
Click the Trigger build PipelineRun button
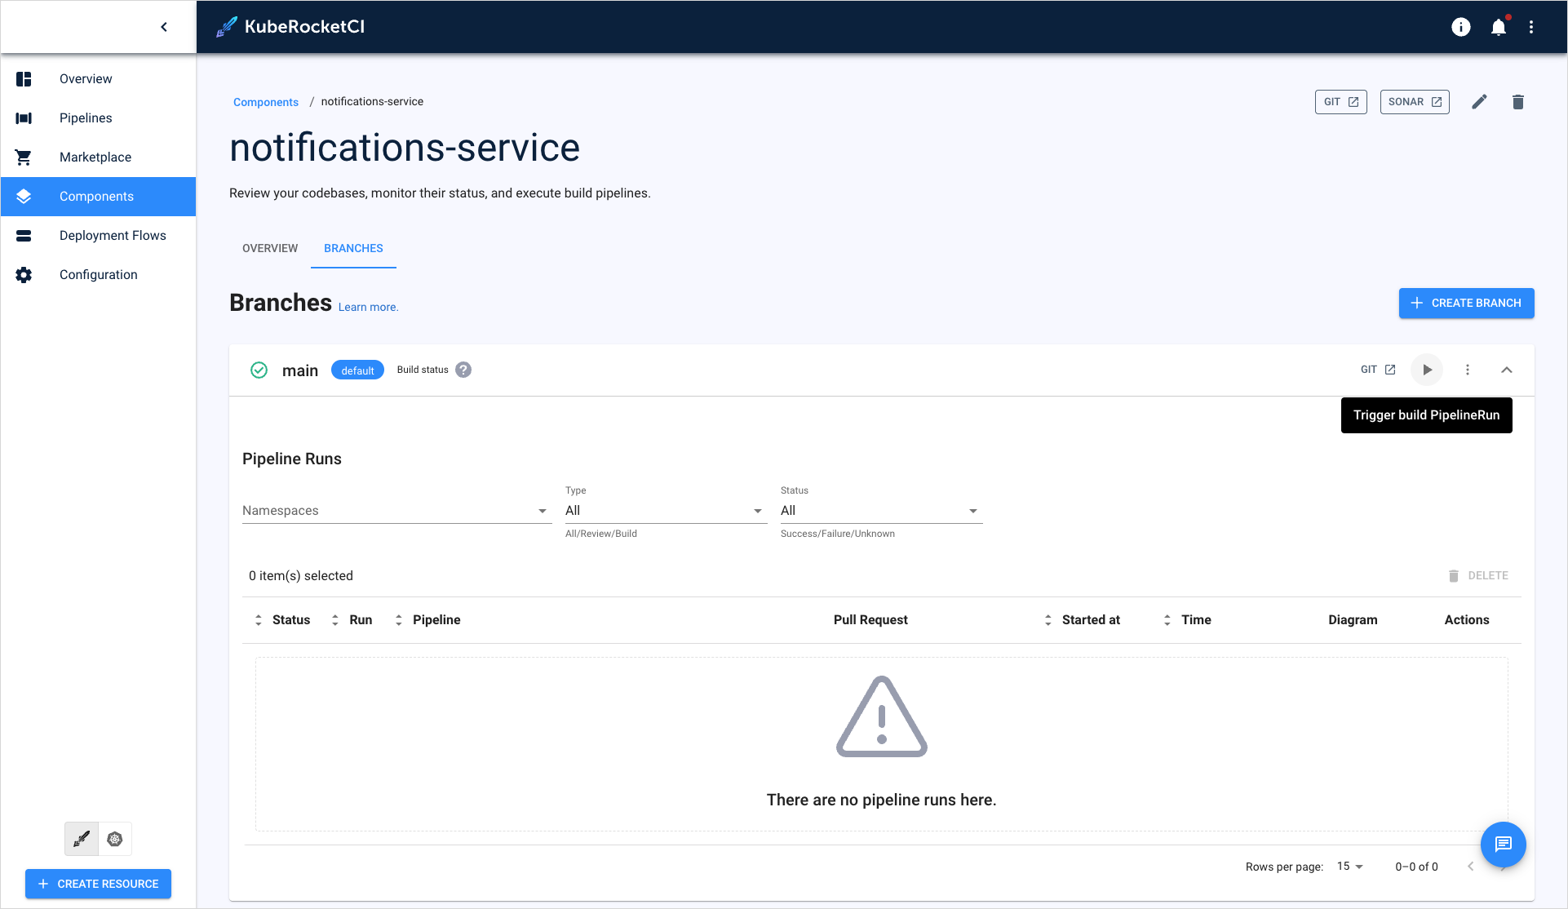(1428, 370)
